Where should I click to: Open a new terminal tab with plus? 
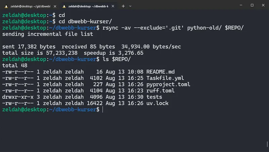123,6
